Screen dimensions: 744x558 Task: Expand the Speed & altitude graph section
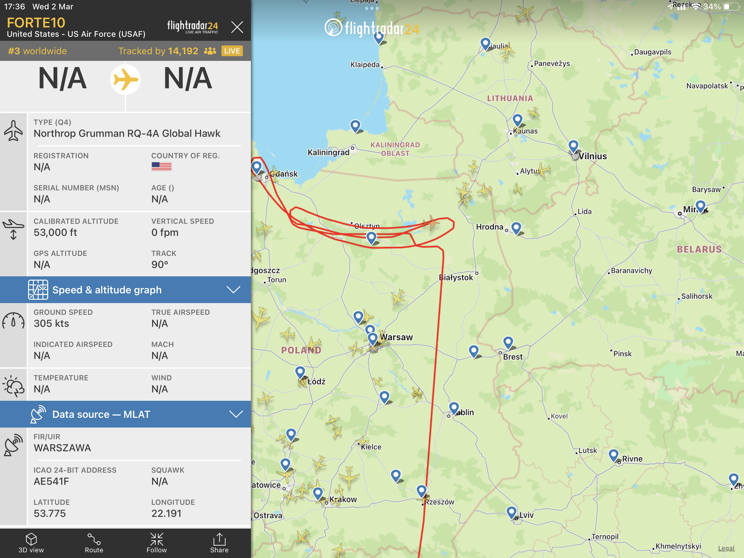point(125,290)
